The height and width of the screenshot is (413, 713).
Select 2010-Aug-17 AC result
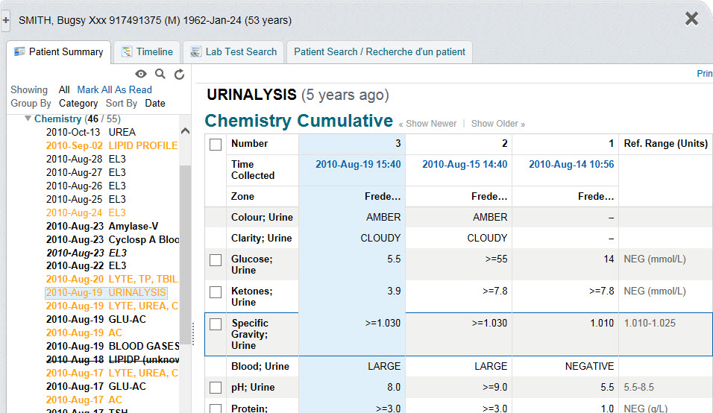pyautogui.click(x=84, y=400)
